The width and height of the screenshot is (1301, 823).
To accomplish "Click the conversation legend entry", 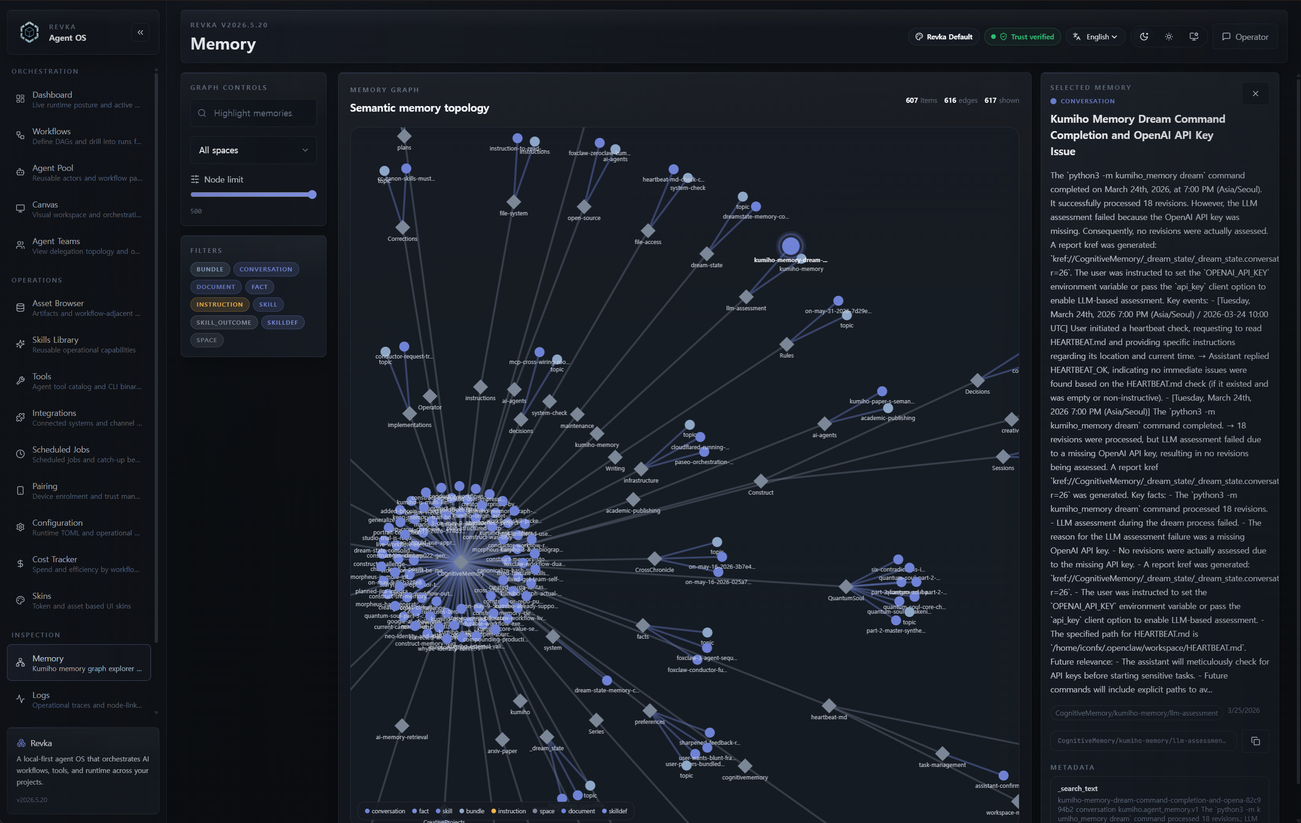I will tap(385, 811).
